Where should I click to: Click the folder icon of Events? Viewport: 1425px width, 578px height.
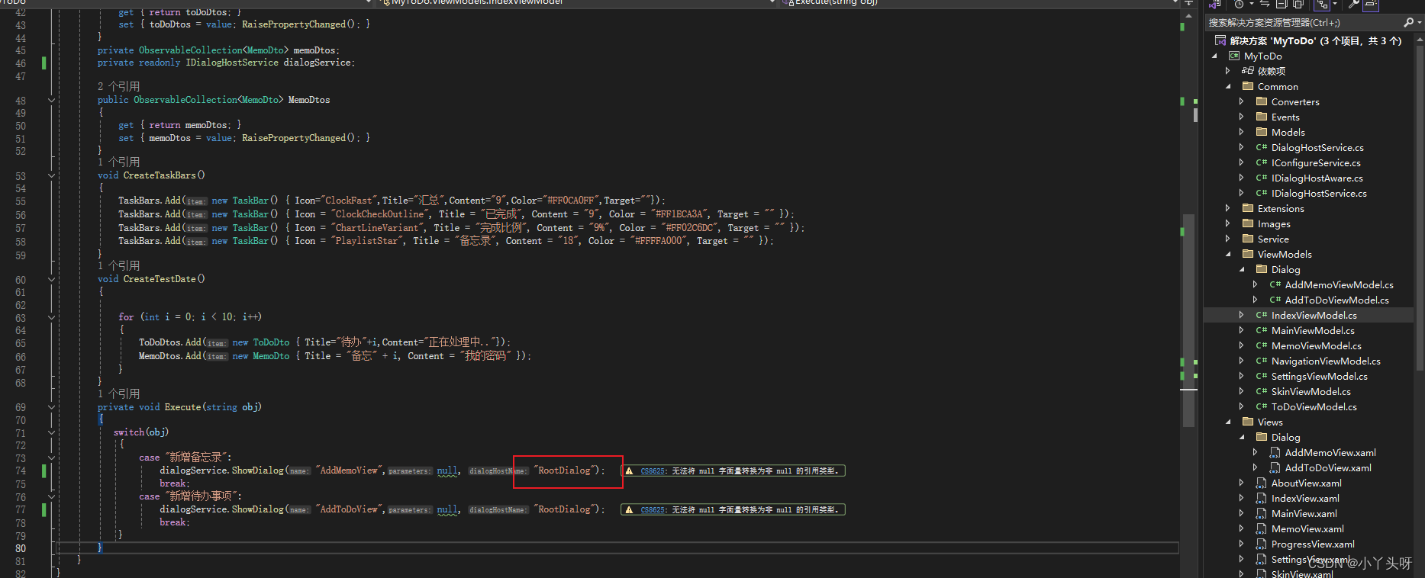[1262, 117]
